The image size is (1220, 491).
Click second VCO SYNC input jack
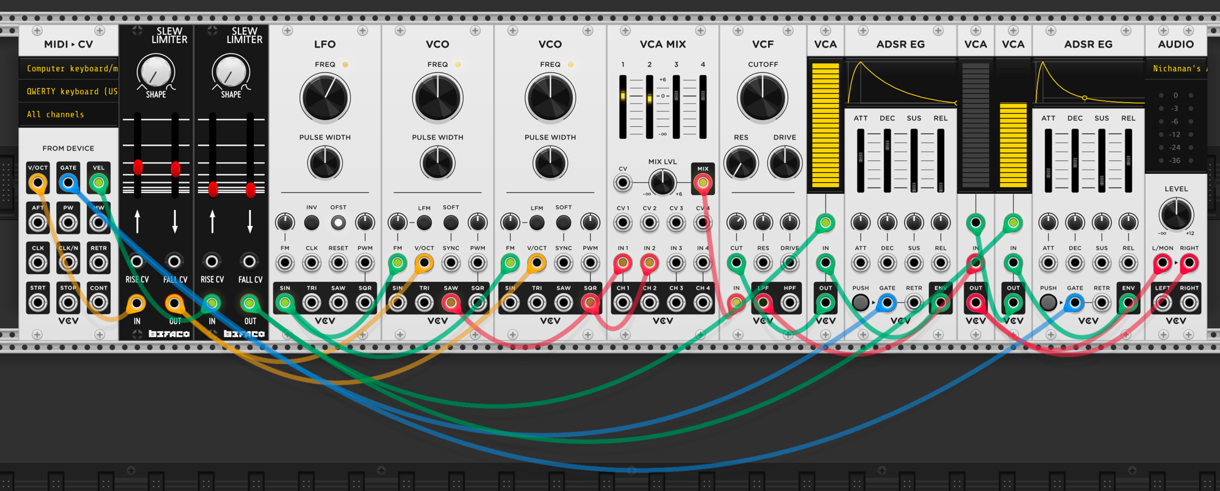tap(564, 263)
